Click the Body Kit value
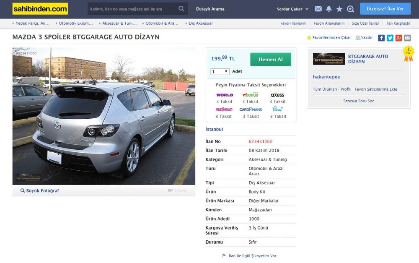 tap(257, 192)
